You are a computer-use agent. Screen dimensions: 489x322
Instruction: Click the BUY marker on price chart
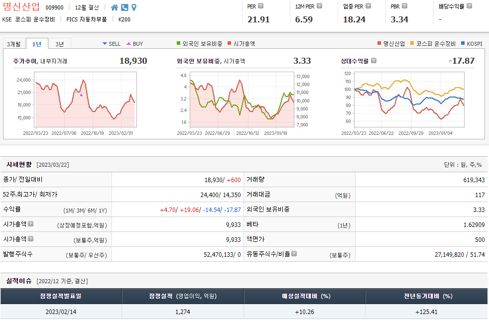[x=81, y=95]
